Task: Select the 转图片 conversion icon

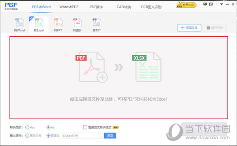Action: 77,25
